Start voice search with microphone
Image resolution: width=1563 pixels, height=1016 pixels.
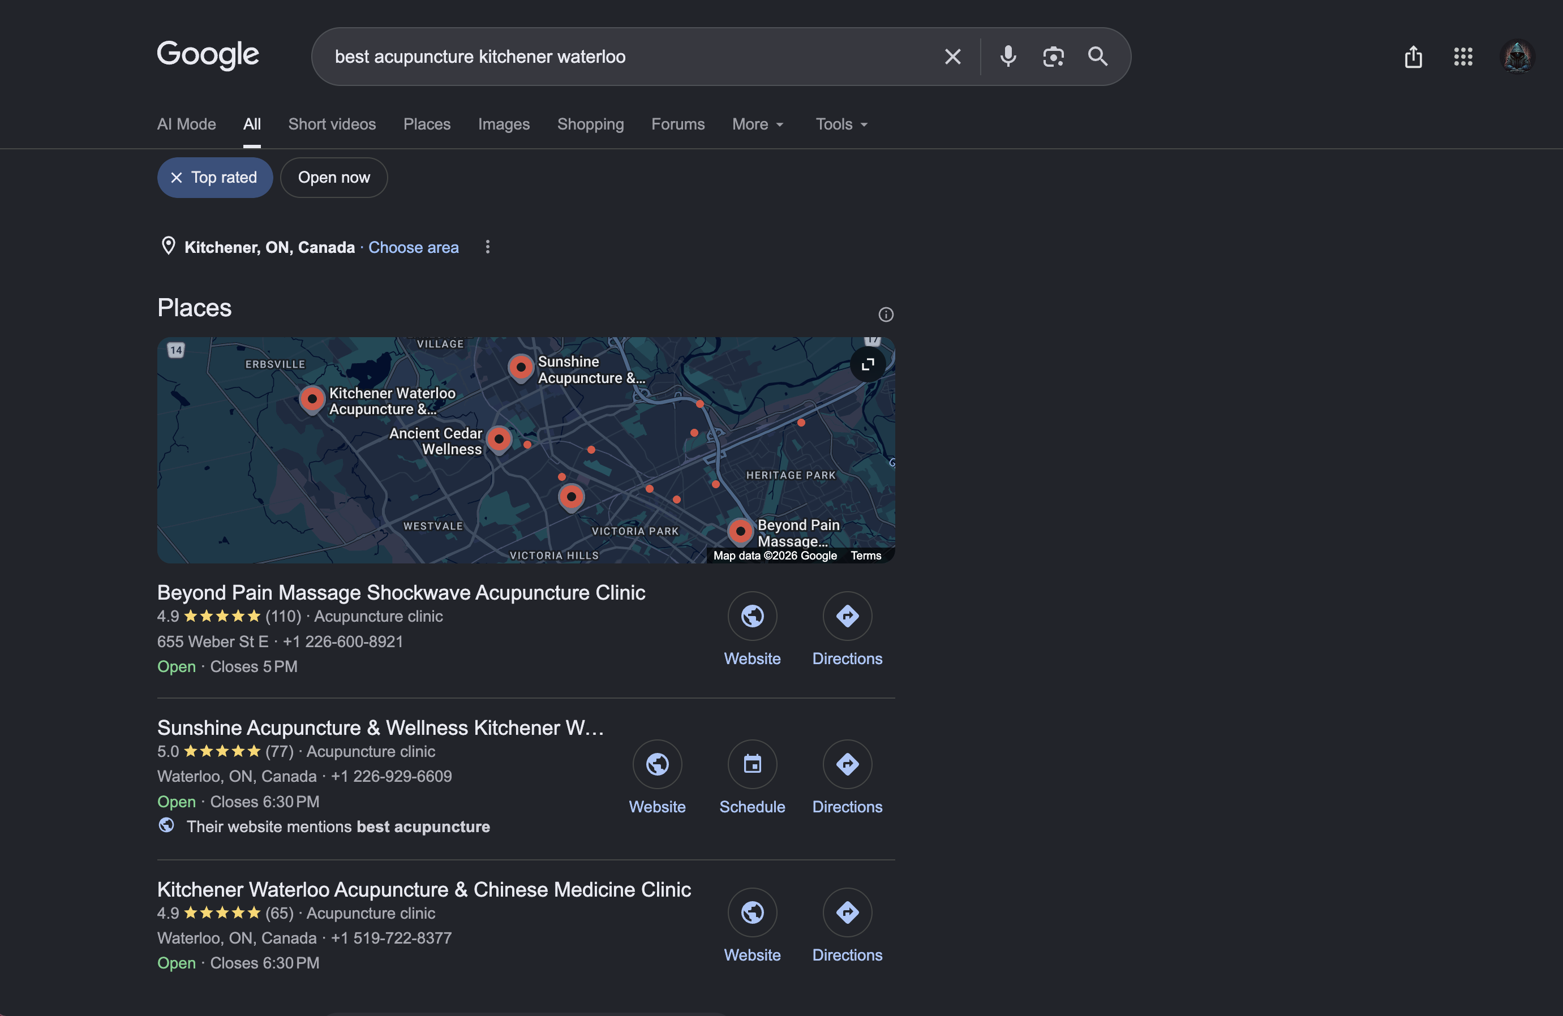(1008, 57)
